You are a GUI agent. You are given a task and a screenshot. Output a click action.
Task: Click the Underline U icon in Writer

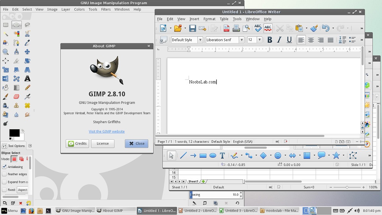(x=289, y=40)
